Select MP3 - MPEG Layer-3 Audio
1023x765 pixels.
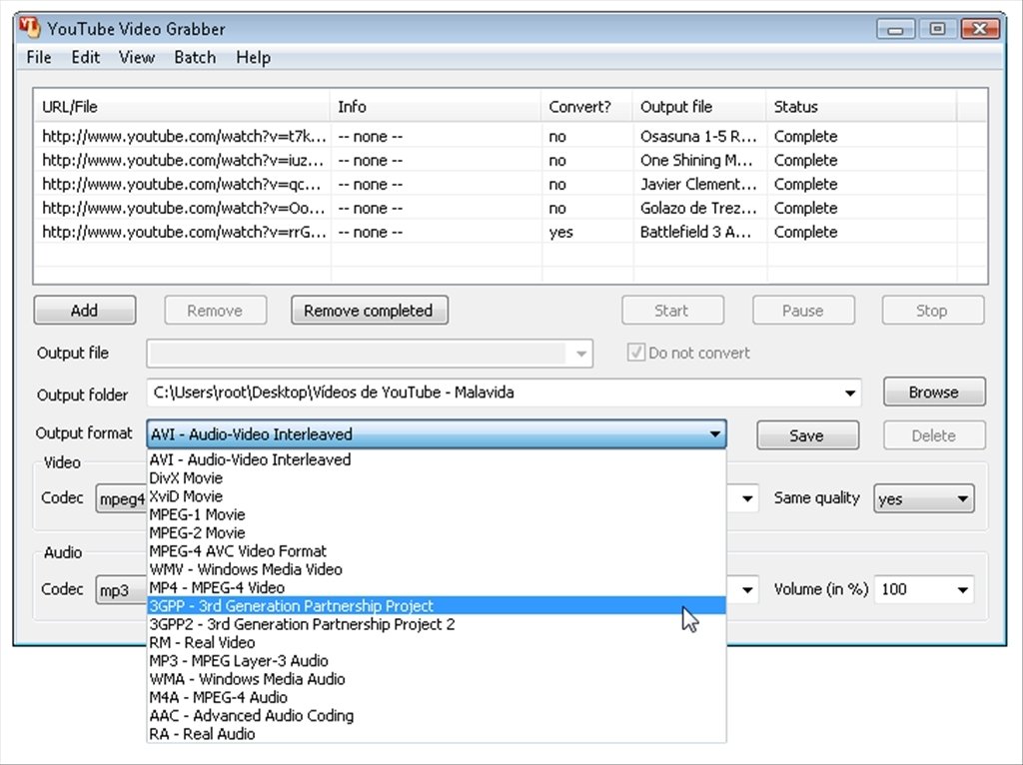[437, 661]
